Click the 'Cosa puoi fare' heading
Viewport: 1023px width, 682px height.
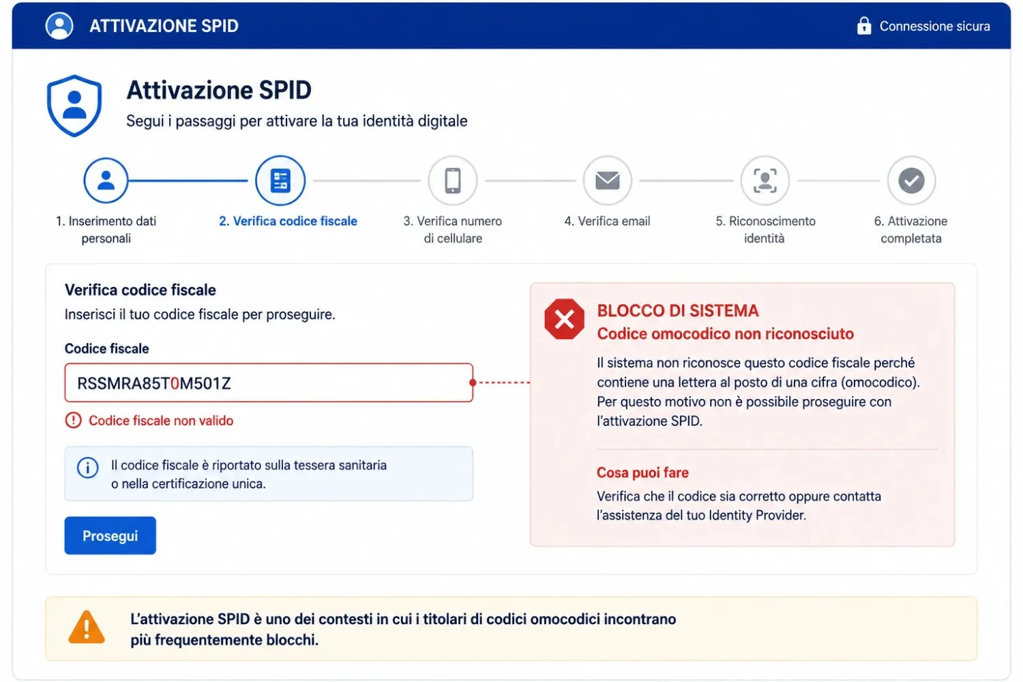642,473
